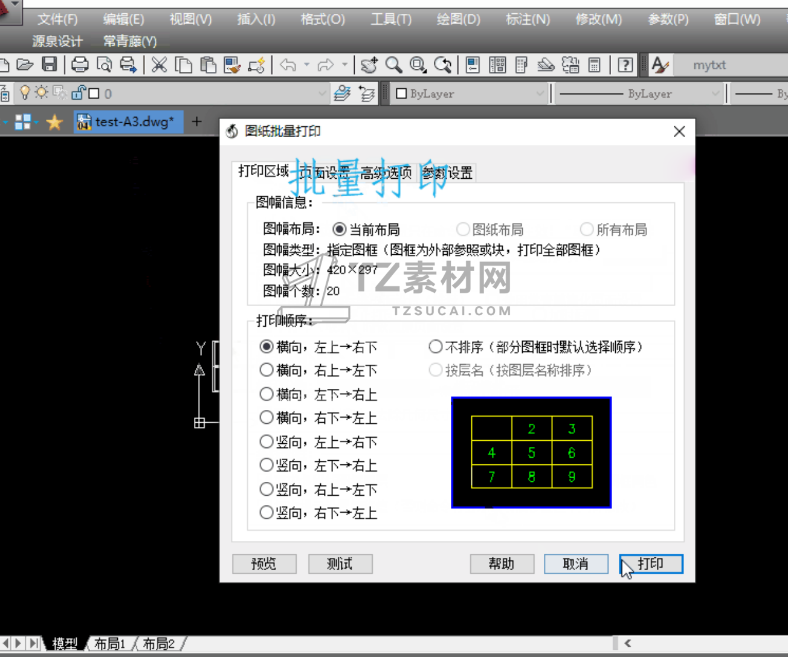
Task: Select the Pan hand tool
Action: coord(369,65)
